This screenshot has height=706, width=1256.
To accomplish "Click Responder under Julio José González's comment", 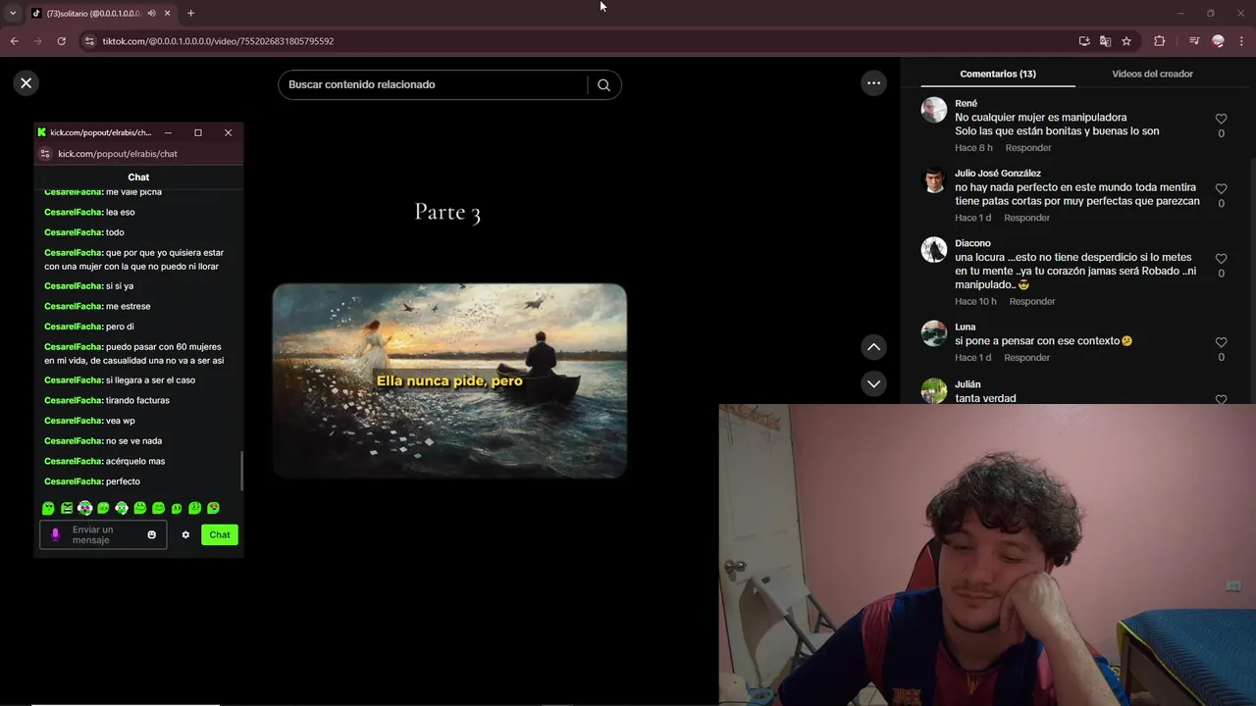I will coord(1026,218).
